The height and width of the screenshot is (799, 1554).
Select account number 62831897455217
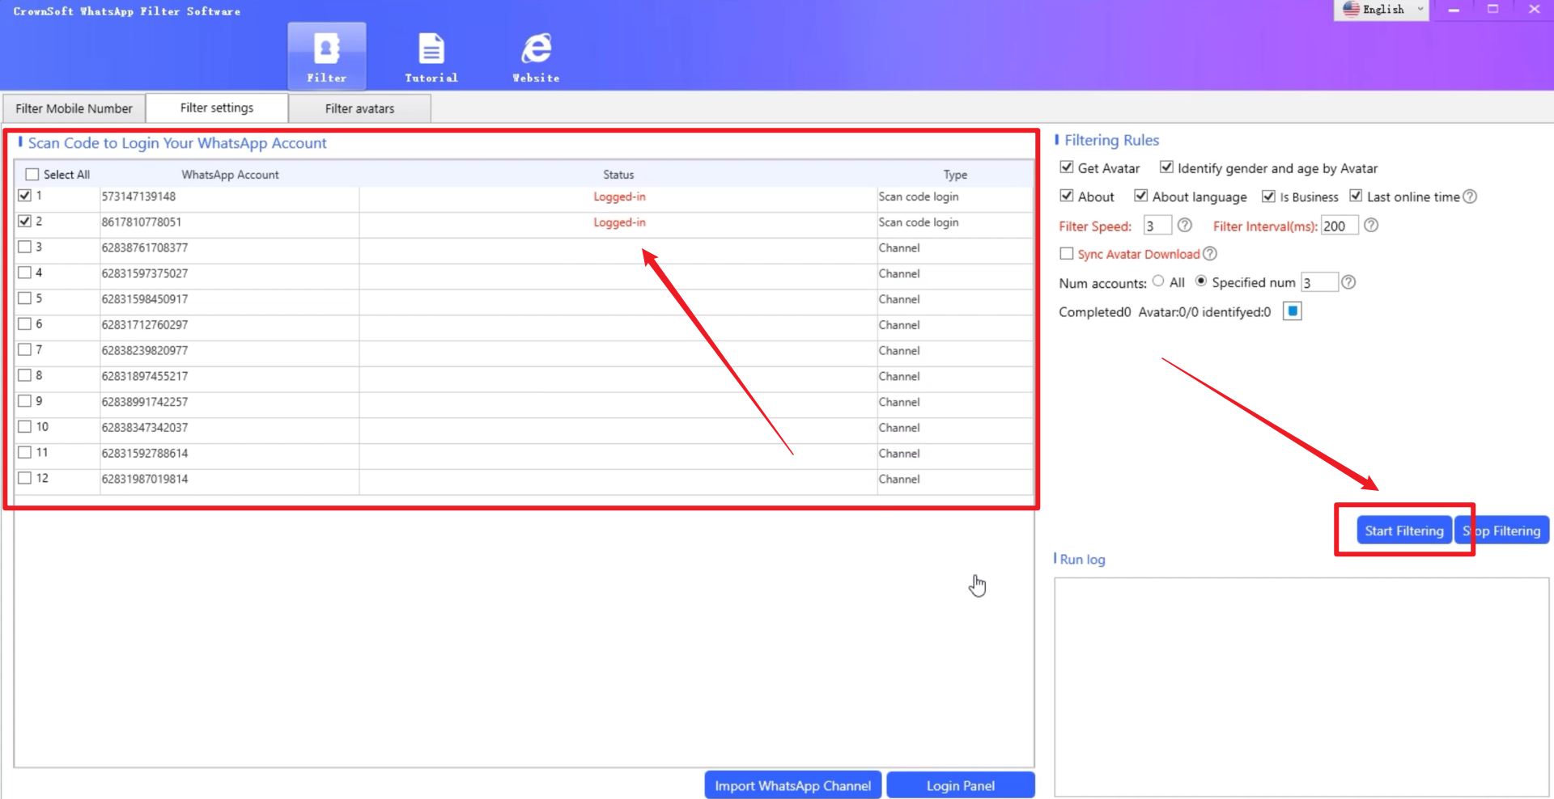[145, 376]
